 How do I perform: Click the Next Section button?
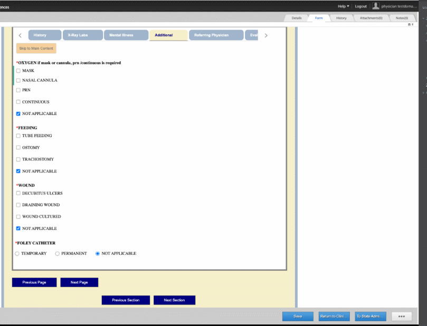[x=174, y=300]
